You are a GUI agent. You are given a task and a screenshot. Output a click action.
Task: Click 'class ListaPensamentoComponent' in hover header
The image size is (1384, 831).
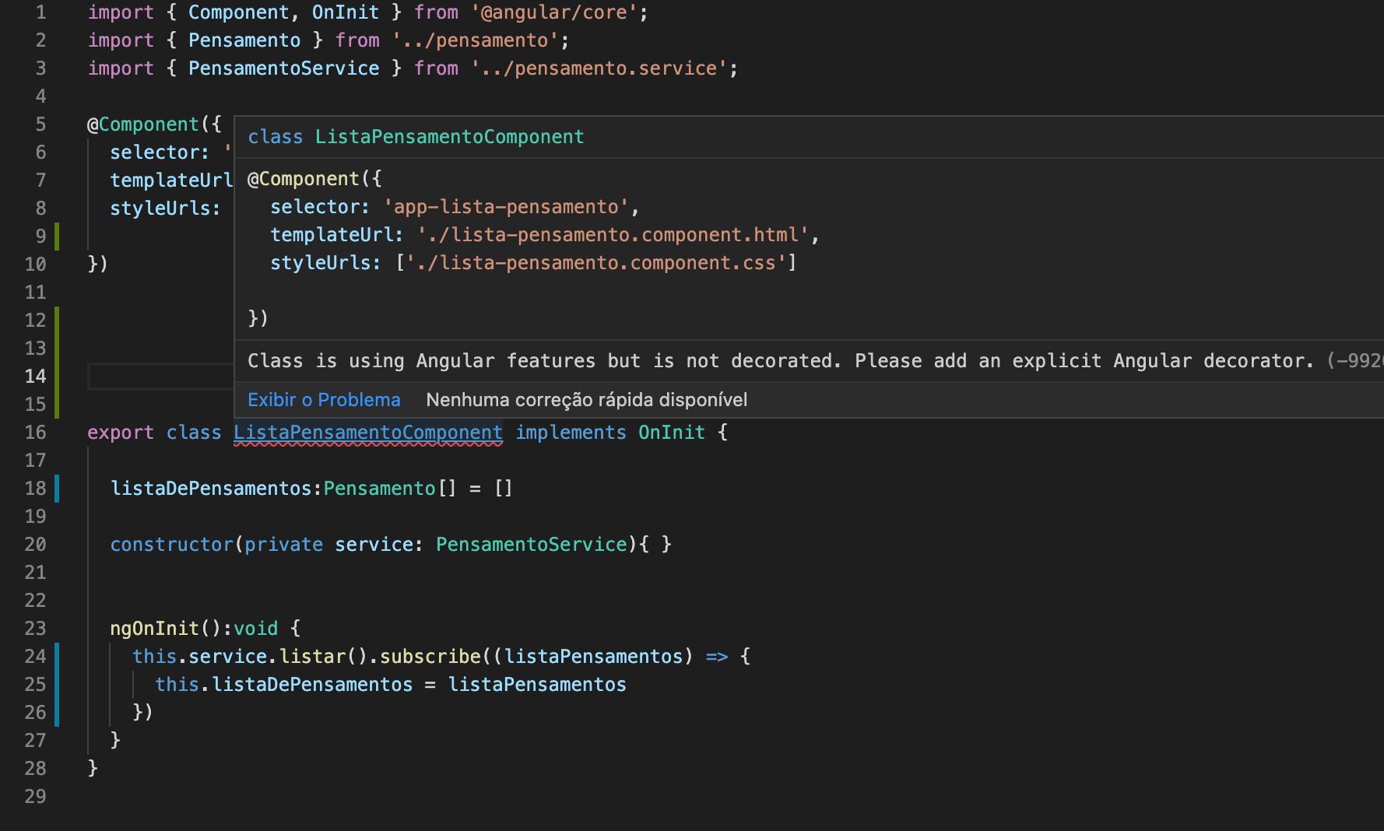[416, 137]
